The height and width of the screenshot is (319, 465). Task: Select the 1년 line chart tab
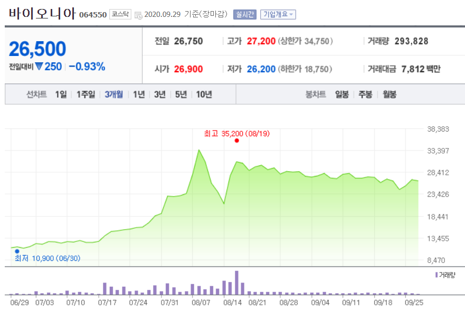139,95
